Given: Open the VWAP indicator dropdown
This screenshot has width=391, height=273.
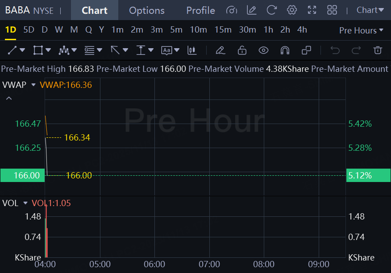Looking at the screenshot, I should [x=33, y=85].
